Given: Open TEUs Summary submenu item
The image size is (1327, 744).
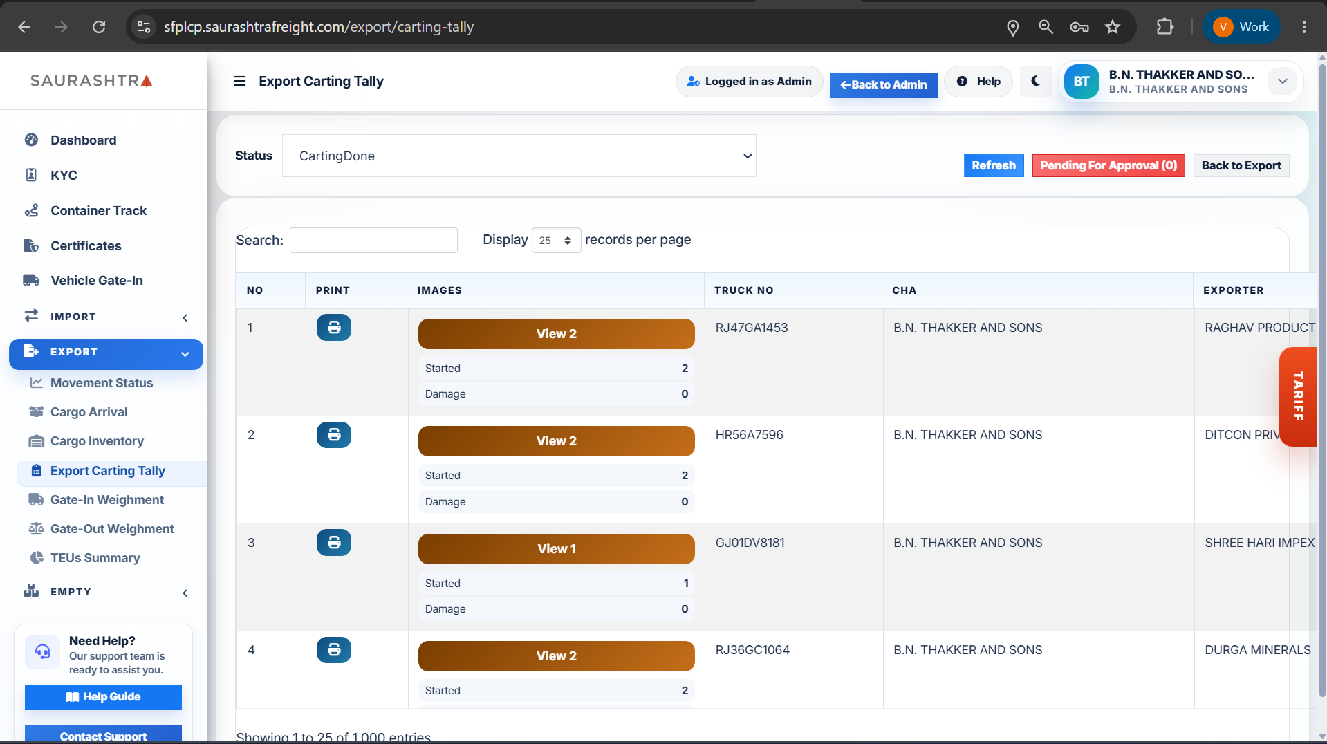Looking at the screenshot, I should click(95, 558).
